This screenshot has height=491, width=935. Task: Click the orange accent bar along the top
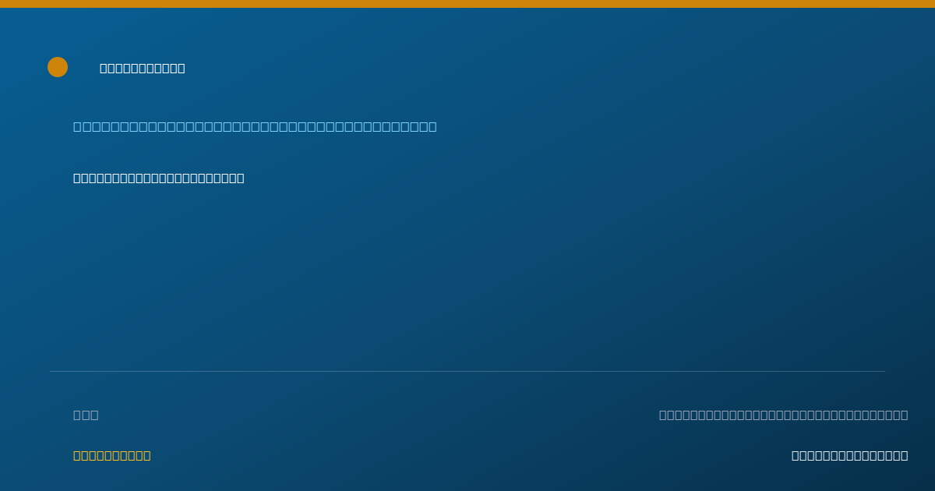click(x=467, y=4)
